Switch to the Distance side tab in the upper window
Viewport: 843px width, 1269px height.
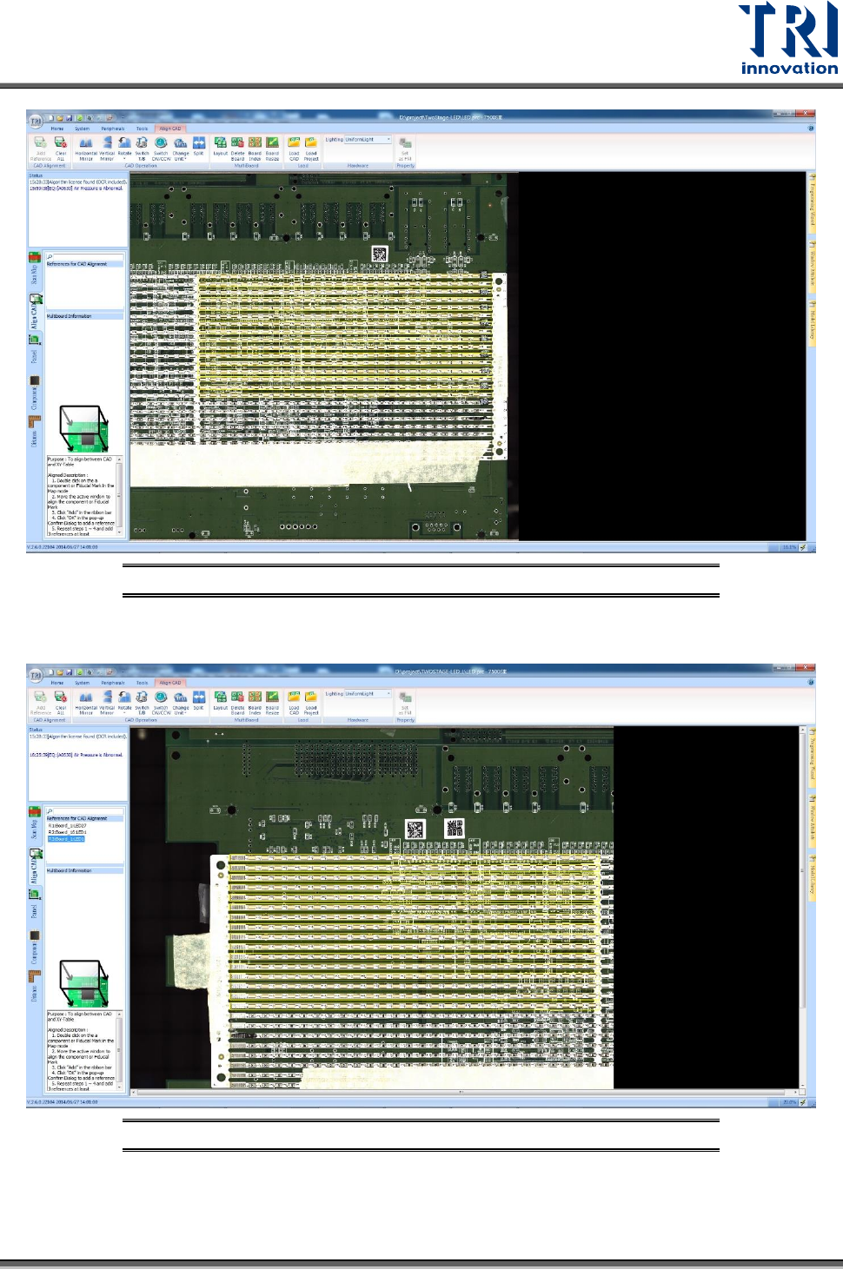tap(35, 433)
